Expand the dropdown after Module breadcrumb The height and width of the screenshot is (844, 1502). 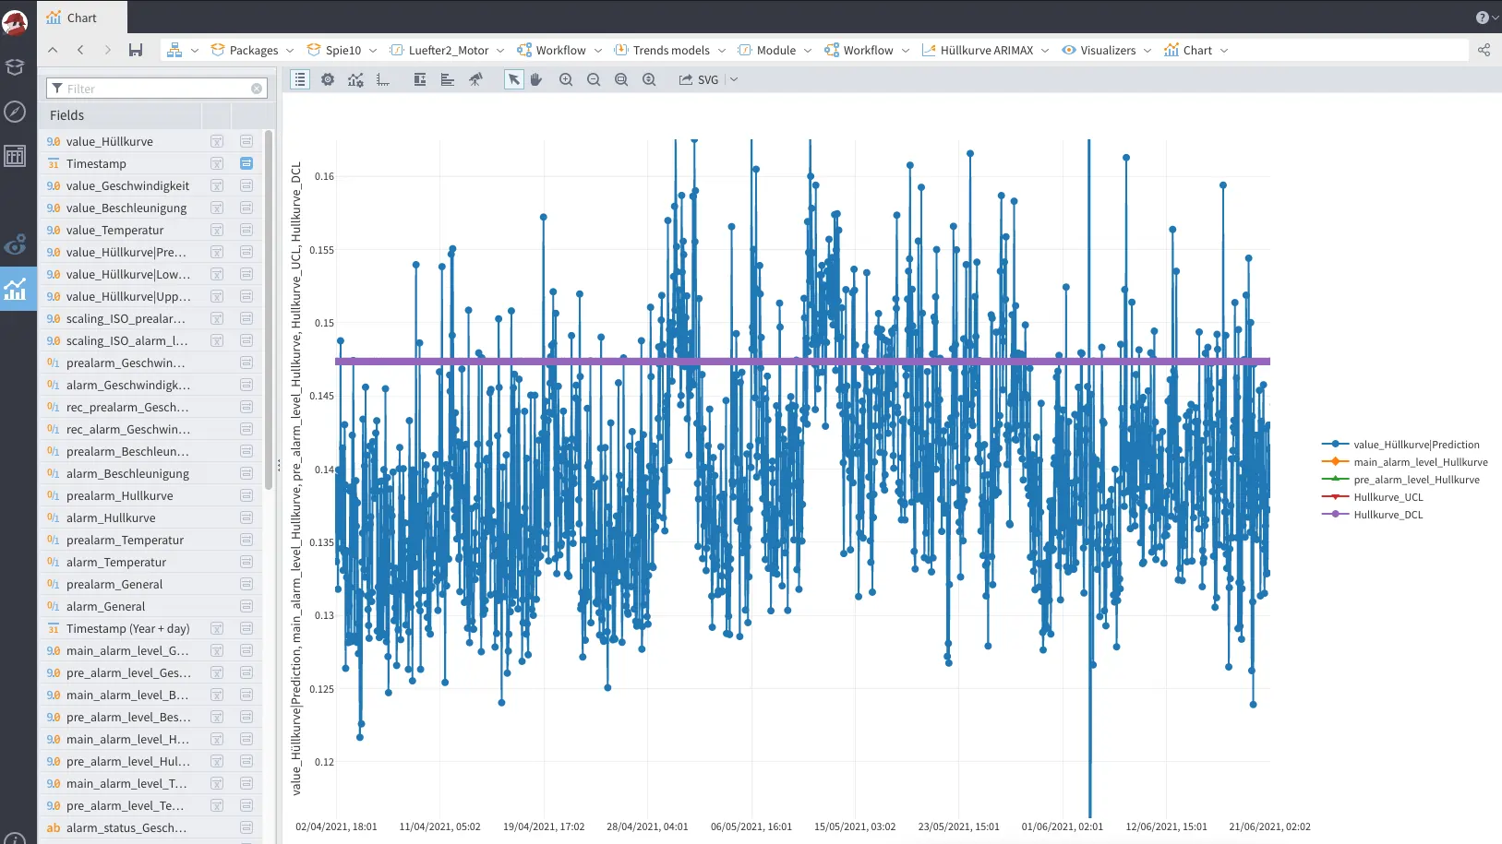(x=808, y=51)
